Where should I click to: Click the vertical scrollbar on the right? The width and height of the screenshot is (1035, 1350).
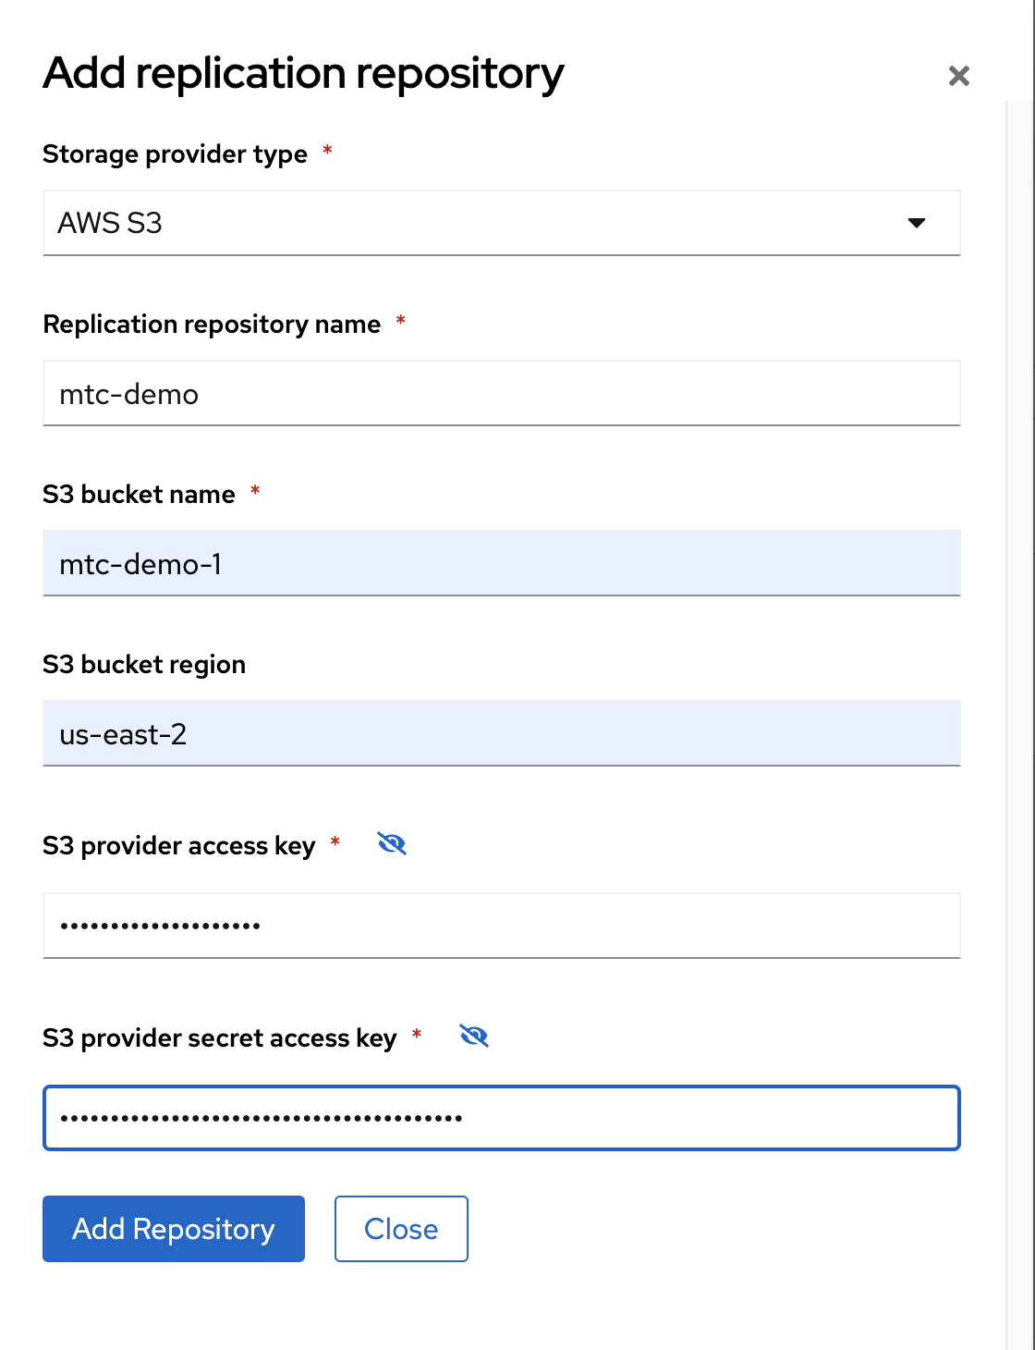tap(1018, 721)
